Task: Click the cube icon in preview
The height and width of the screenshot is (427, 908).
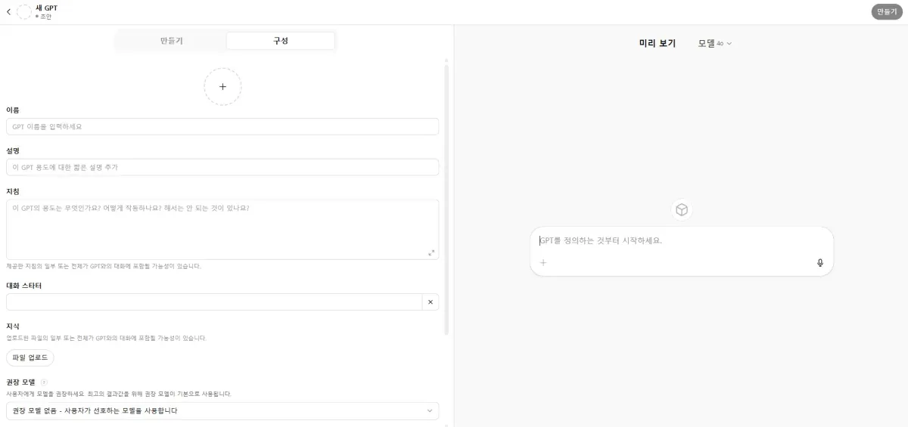Action: point(682,209)
